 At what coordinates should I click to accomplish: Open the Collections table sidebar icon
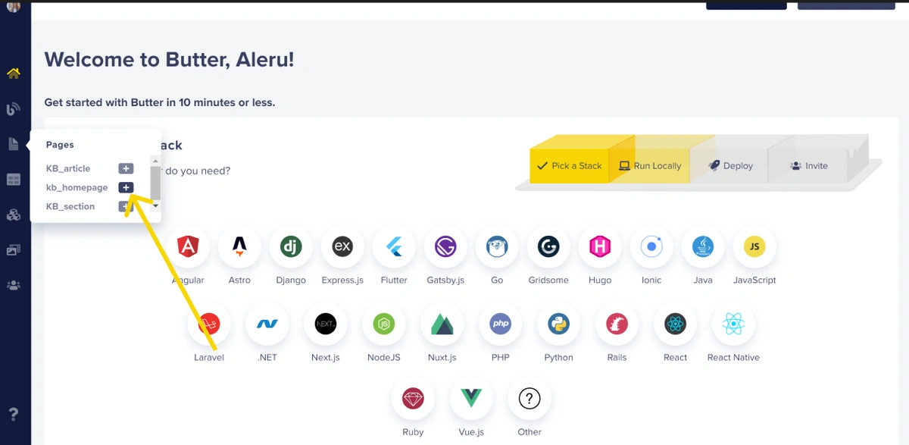pyautogui.click(x=13, y=180)
